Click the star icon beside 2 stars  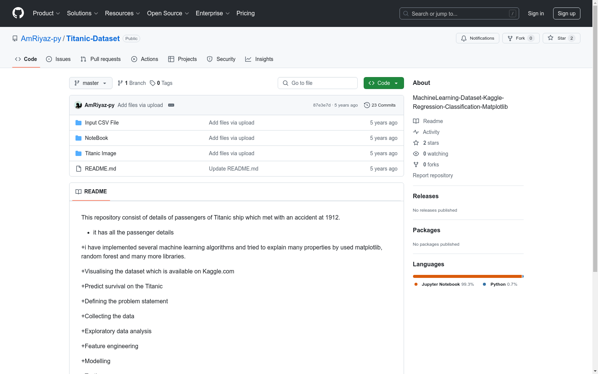(416, 143)
